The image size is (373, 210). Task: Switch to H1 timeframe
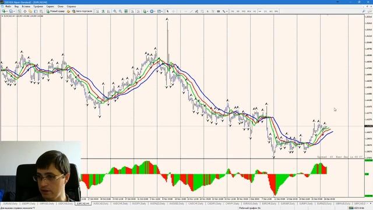click(255, 11)
